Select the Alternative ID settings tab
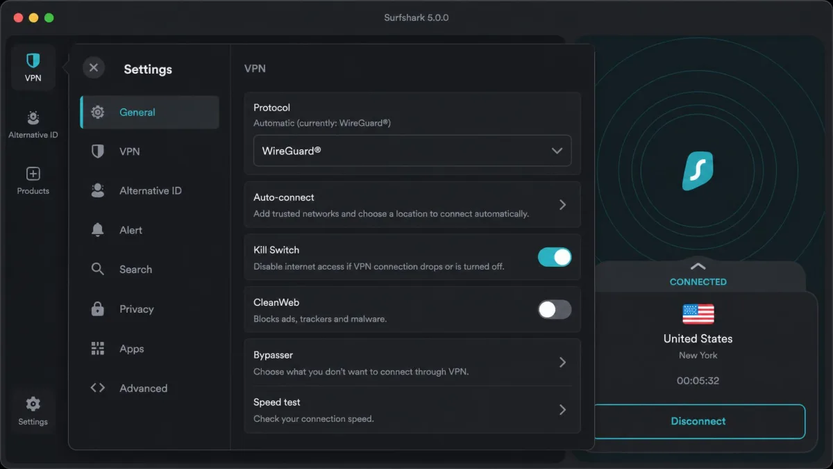This screenshot has width=833, height=469. tap(150, 190)
